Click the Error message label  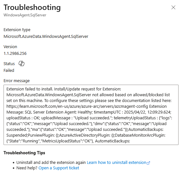click(17, 81)
